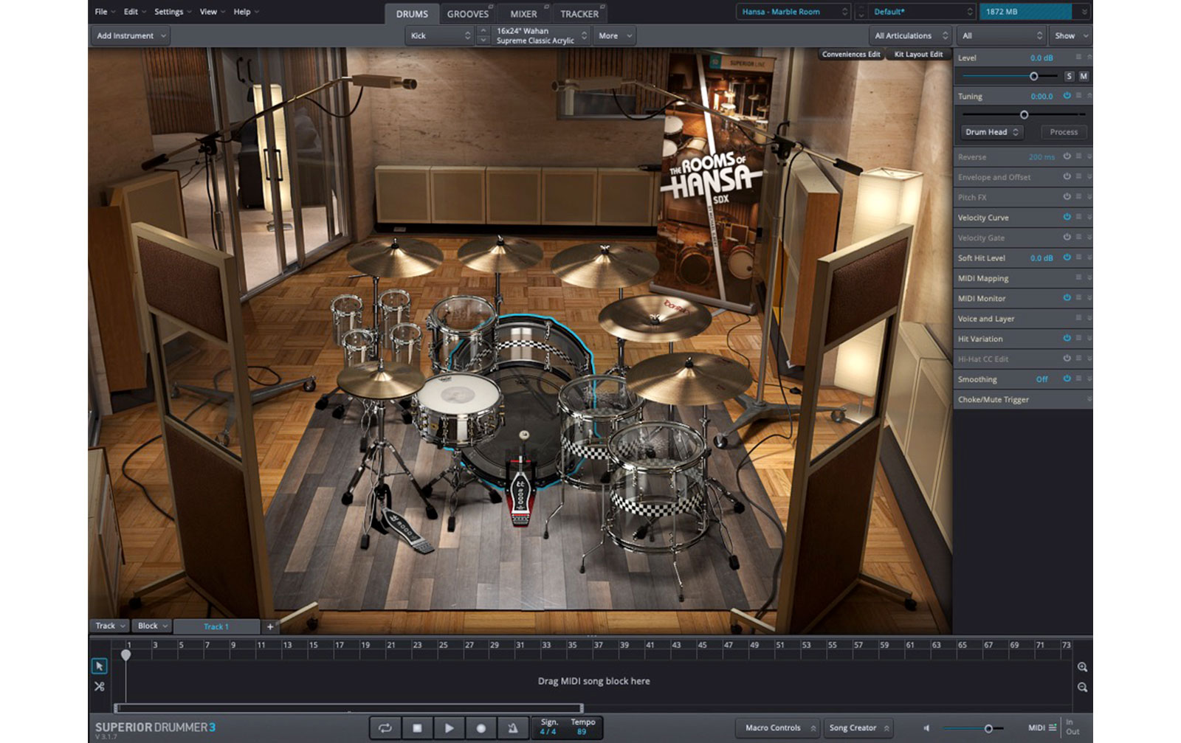Adjust the master volume slider

click(988, 728)
